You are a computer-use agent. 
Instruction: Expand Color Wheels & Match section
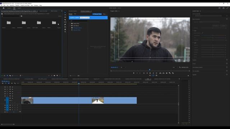click(x=197, y=67)
